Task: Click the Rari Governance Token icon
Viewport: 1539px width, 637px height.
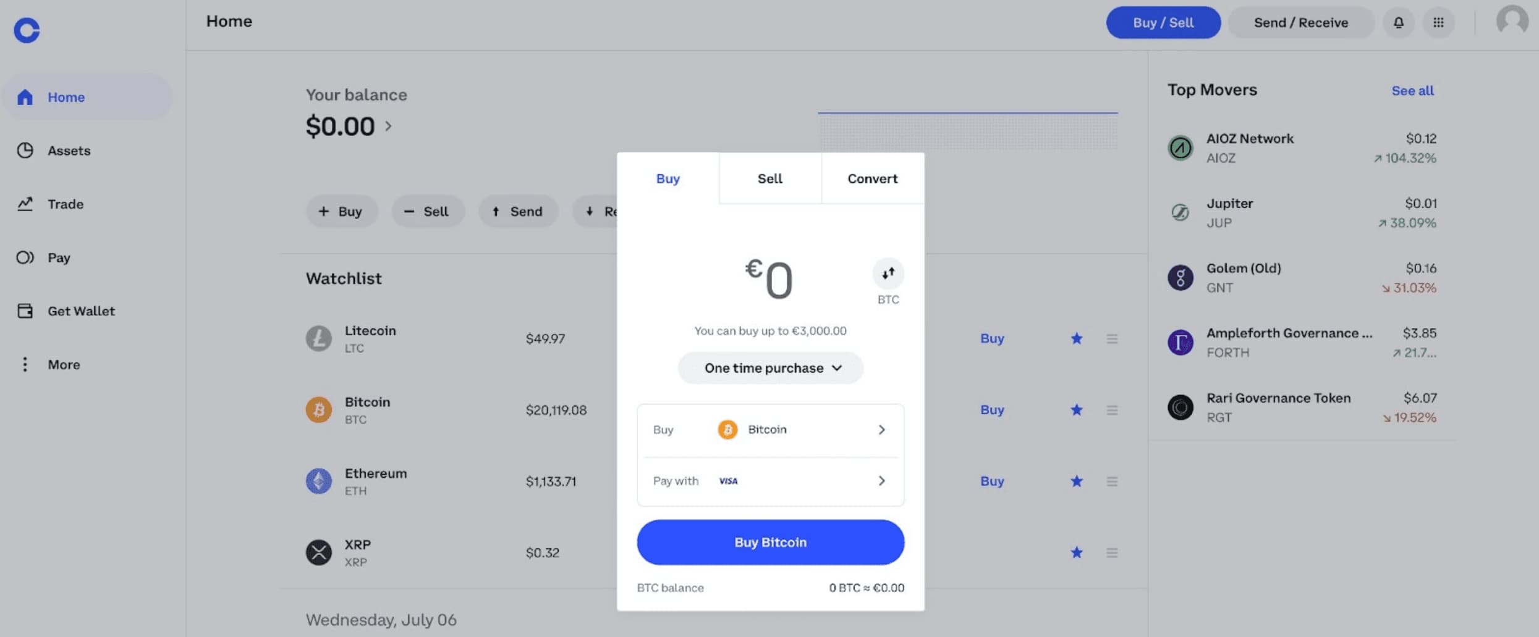Action: [x=1180, y=407]
